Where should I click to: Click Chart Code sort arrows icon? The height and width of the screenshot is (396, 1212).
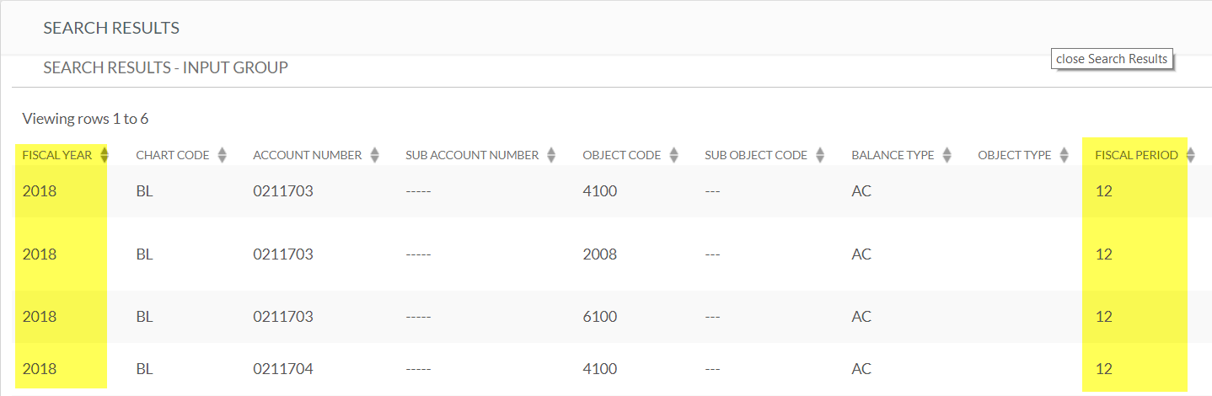click(x=222, y=155)
